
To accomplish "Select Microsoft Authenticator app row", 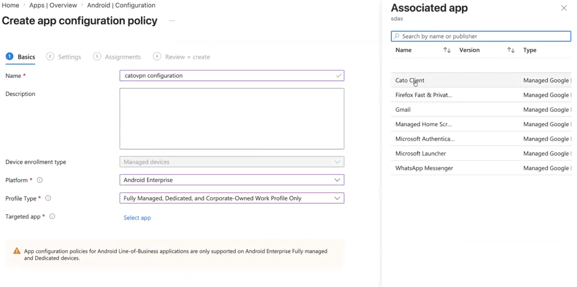I will (x=481, y=139).
